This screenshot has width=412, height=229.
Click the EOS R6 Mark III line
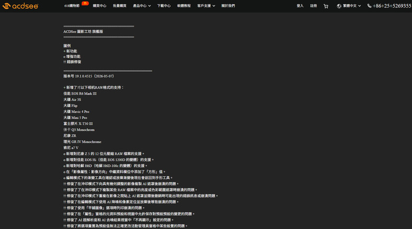pos(80,93)
